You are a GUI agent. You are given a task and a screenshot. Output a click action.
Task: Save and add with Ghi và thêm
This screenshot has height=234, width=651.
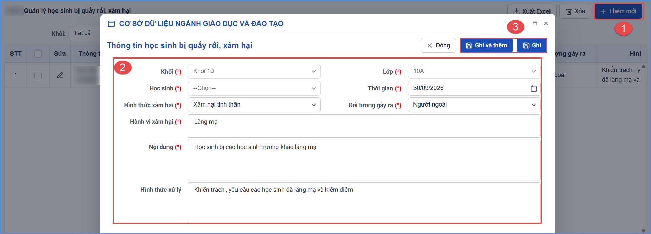coord(487,45)
